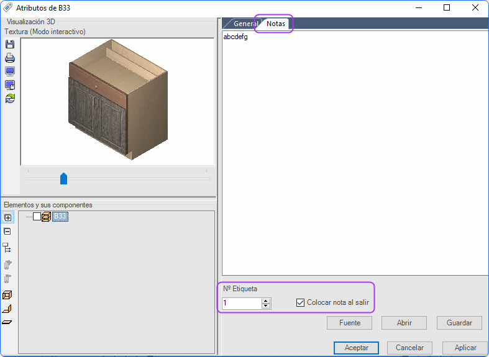Click the Fuente button
Screen dimensions: 489x357
(349, 323)
